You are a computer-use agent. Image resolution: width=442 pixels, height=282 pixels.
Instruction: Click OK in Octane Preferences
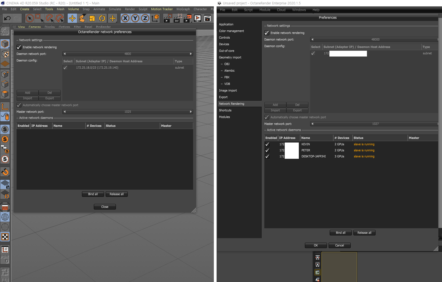316,245
